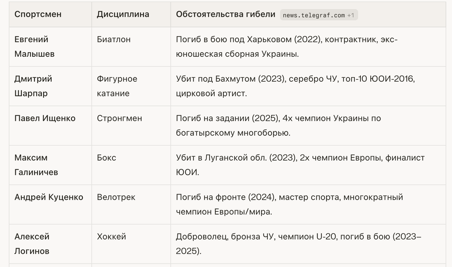This screenshot has width=452, height=267.
Task: Select the Максим Галиничев name cell
Action: pos(36,165)
